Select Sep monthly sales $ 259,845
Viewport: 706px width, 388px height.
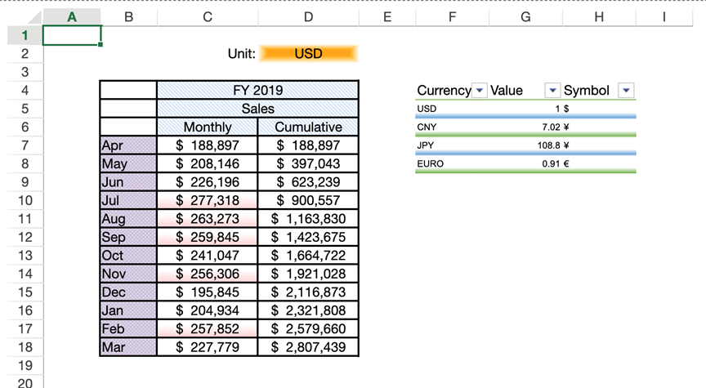pyautogui.click(x=207, y=237)
